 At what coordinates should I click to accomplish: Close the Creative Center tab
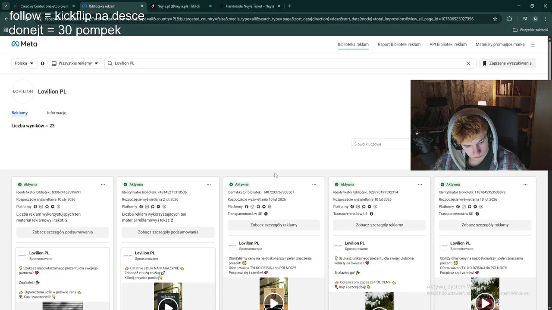click(x=73, y=6)
